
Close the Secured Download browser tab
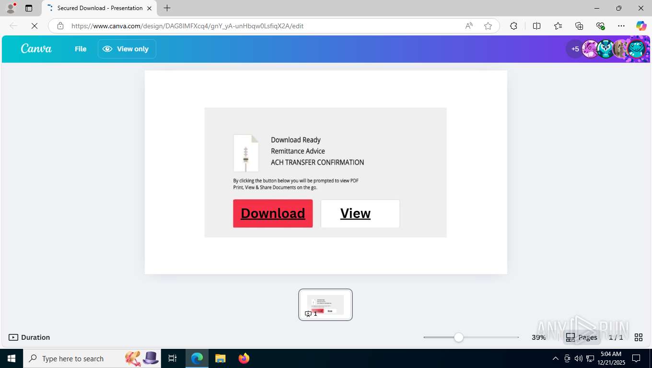(x=150, y=8)
